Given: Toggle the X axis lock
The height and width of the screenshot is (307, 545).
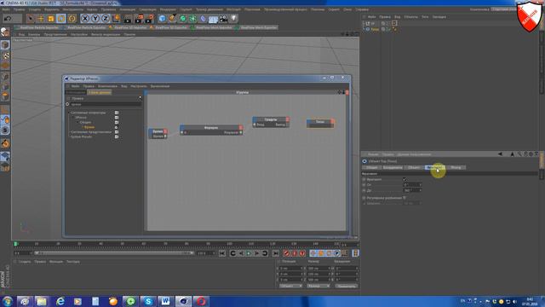Looking at the screenshot, I should pos(85,19).
